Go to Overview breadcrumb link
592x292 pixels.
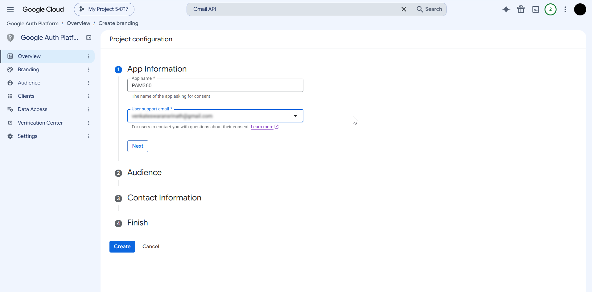pos(78,23)
